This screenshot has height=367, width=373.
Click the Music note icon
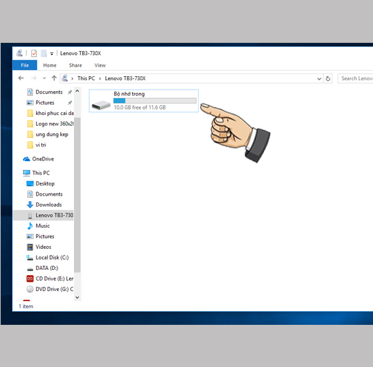(x=30, y=226)
